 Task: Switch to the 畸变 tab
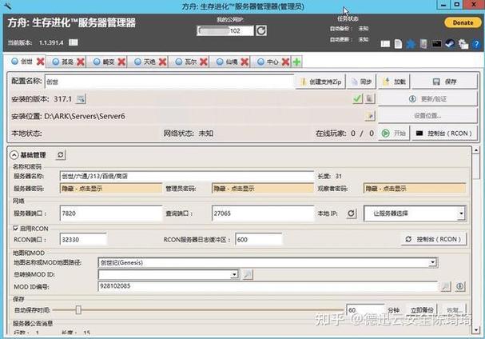coord(104,62)
